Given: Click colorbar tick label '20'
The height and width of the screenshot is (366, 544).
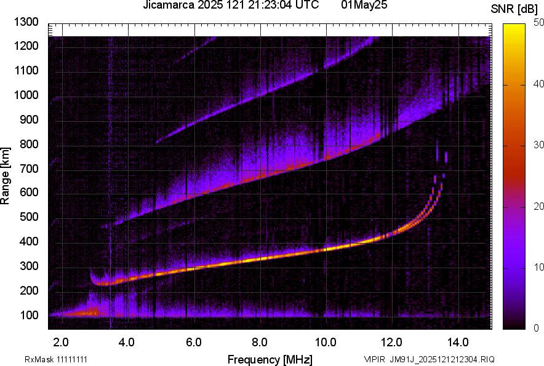Looking at the screenshot, I should [538, 207].
